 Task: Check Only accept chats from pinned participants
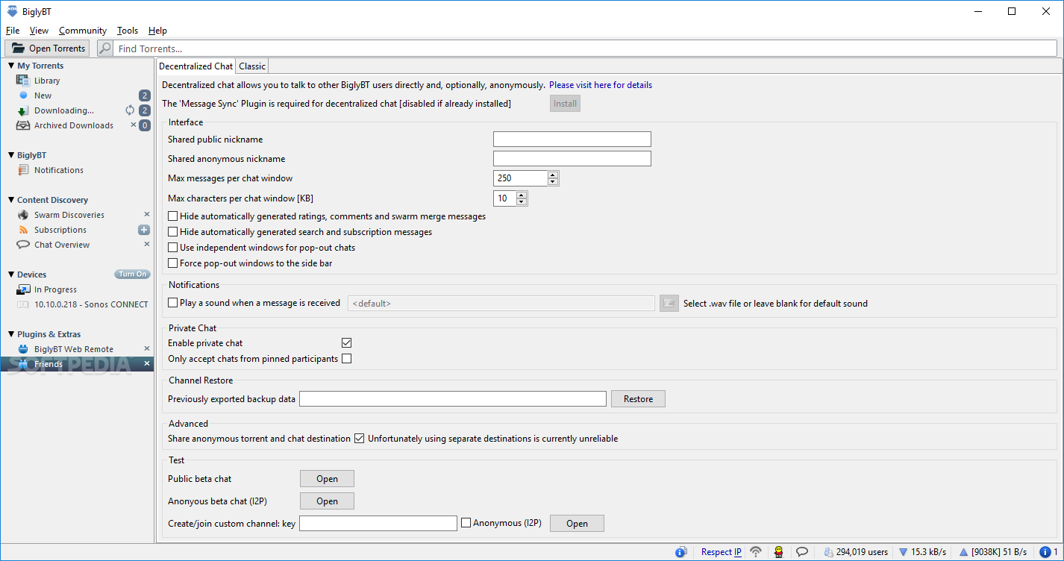pos(346,359)
